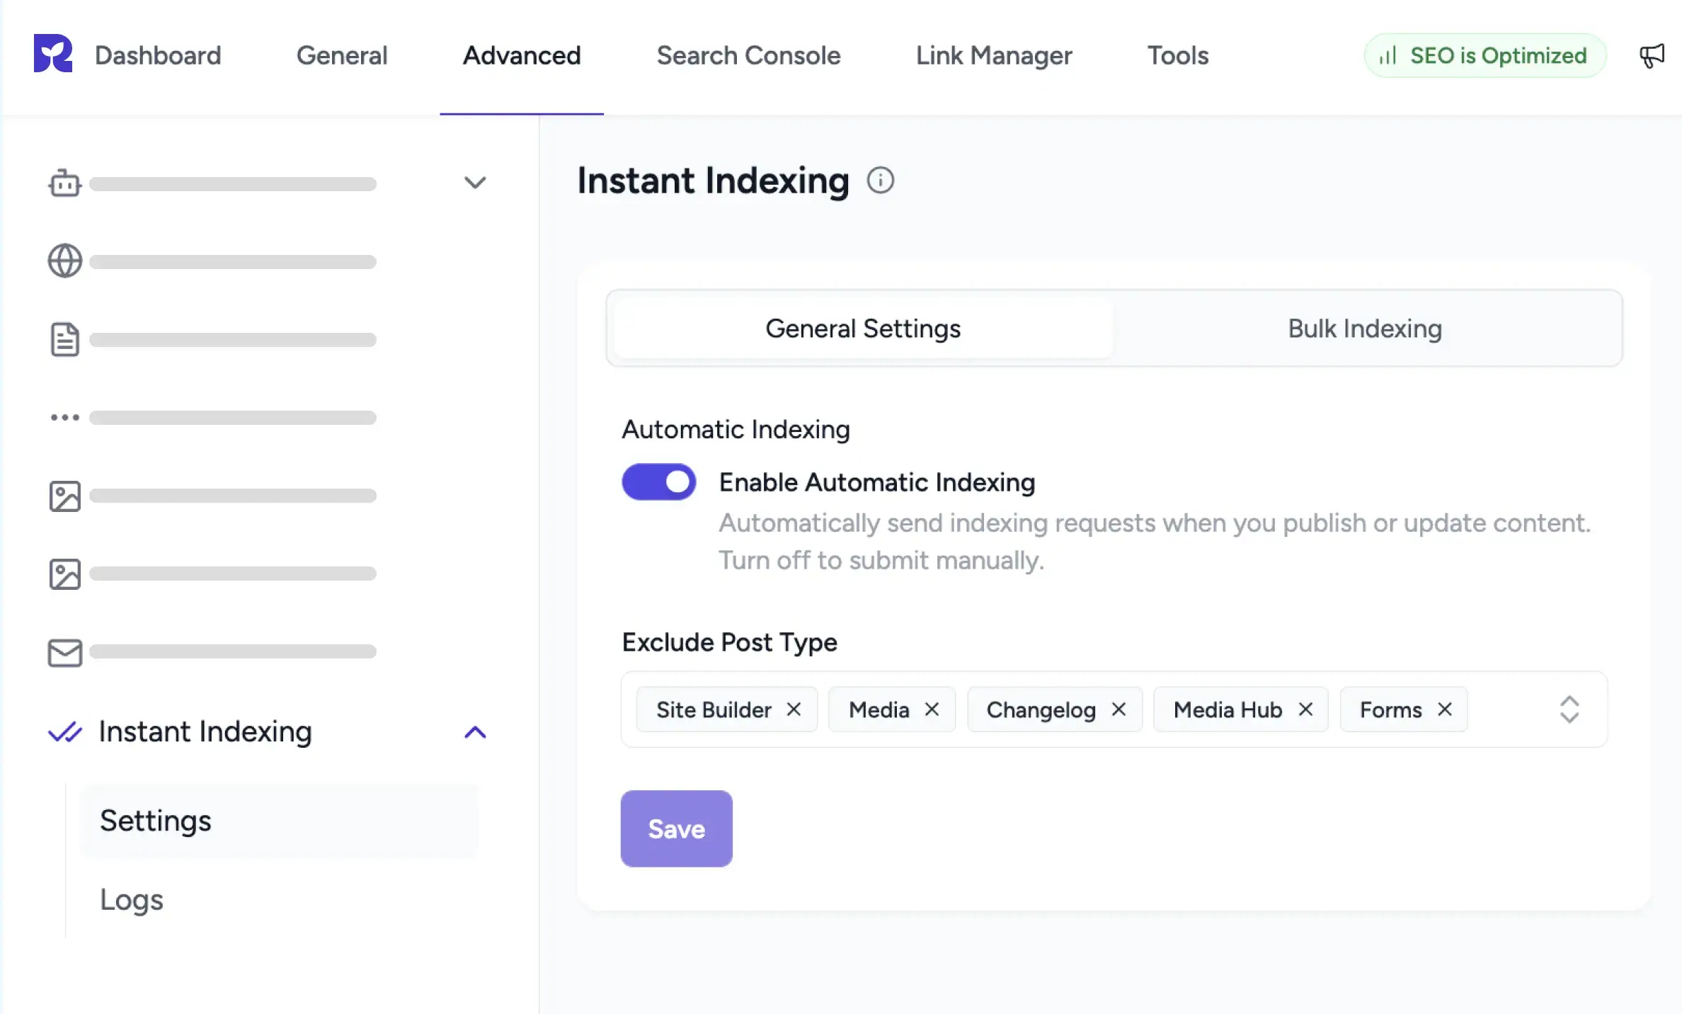The image size is (1682, 1014).
Task: Select the General Settings tab
Action: [x=863, y=328]
